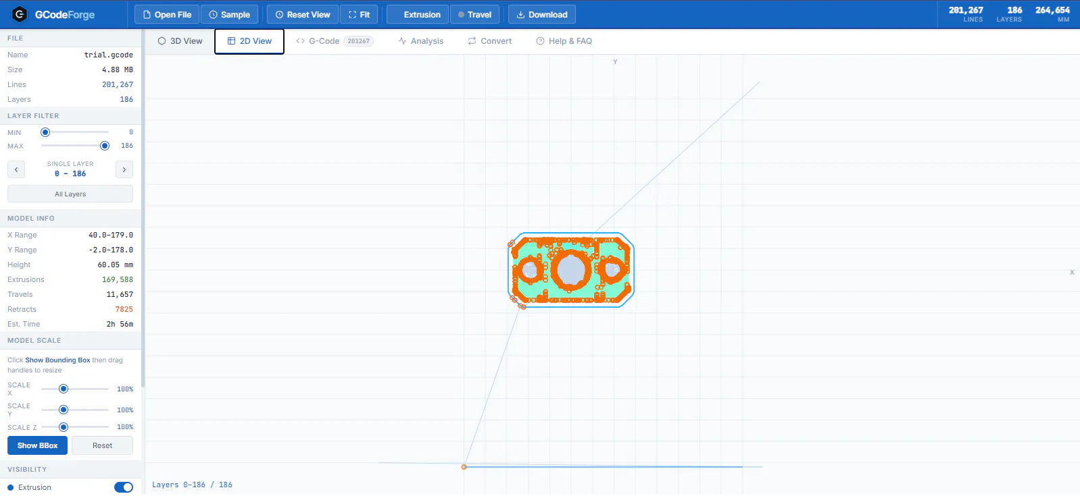Image resolution: width=1080 pixels, height=496 pixels.
Task: Switch to the 3D View tab
Action: (180, 41)
